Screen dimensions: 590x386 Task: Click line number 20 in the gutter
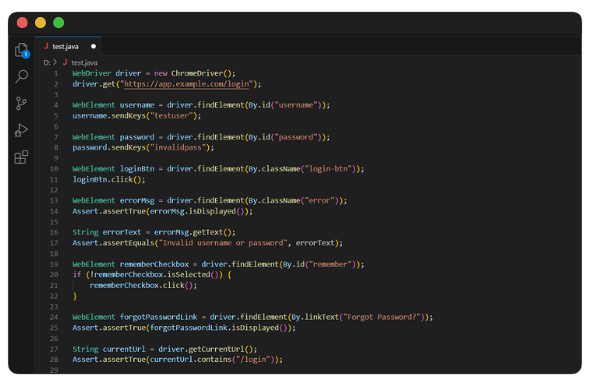click(x=54, y=274)
